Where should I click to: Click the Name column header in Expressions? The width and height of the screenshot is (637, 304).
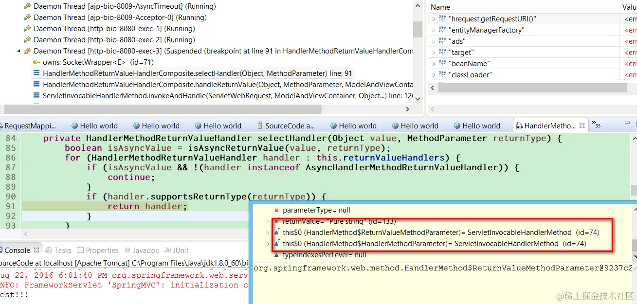click(x=440, y=7)
